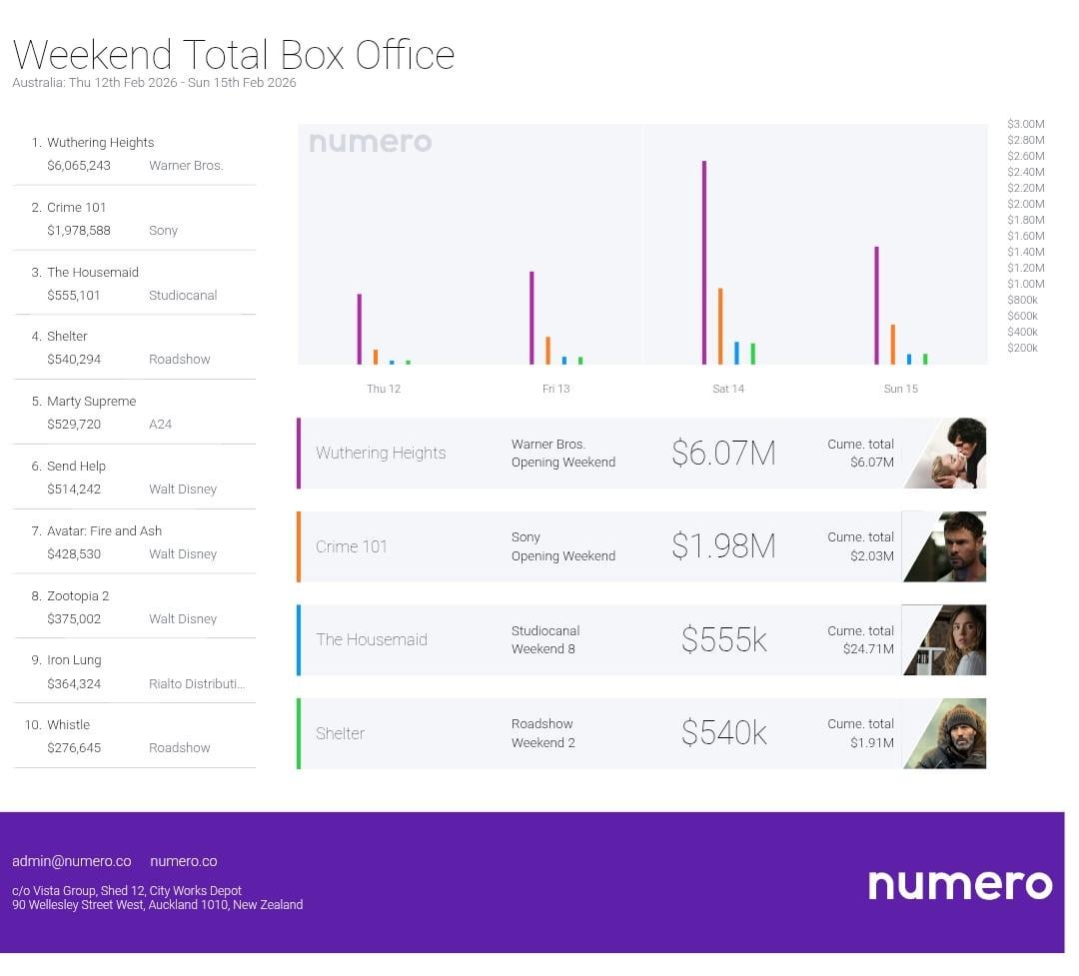Click the Weekend Total Box Office heading
1079x976 pixels.
click(234, 55)
